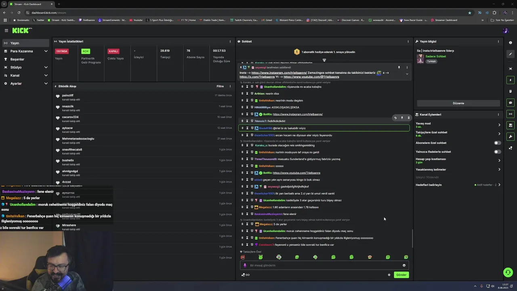The image size is (517, 291).
Task: Select the pencil edit icon in right rail
Action: (x=511, y=54)
